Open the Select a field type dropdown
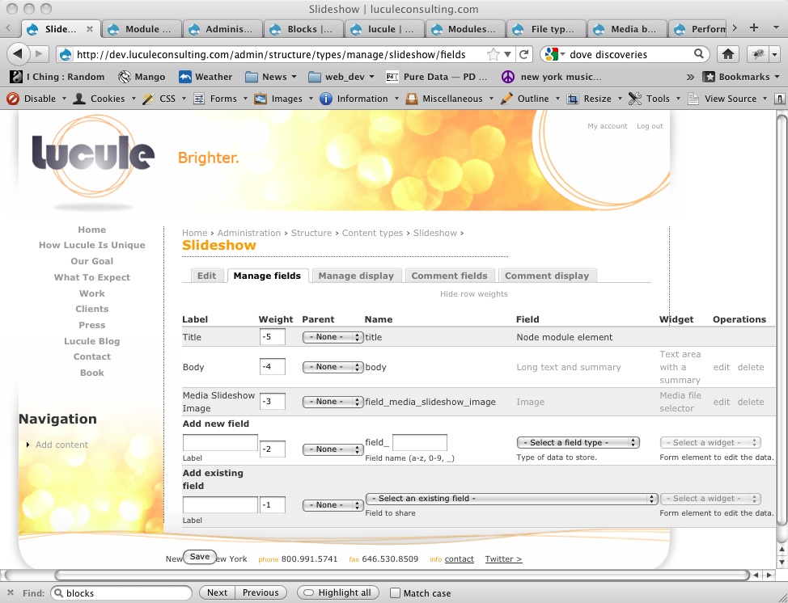 [578, 442]
